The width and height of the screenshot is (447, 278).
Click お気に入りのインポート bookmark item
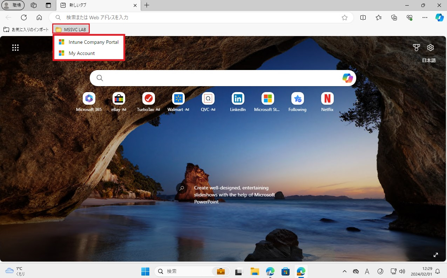26,29
